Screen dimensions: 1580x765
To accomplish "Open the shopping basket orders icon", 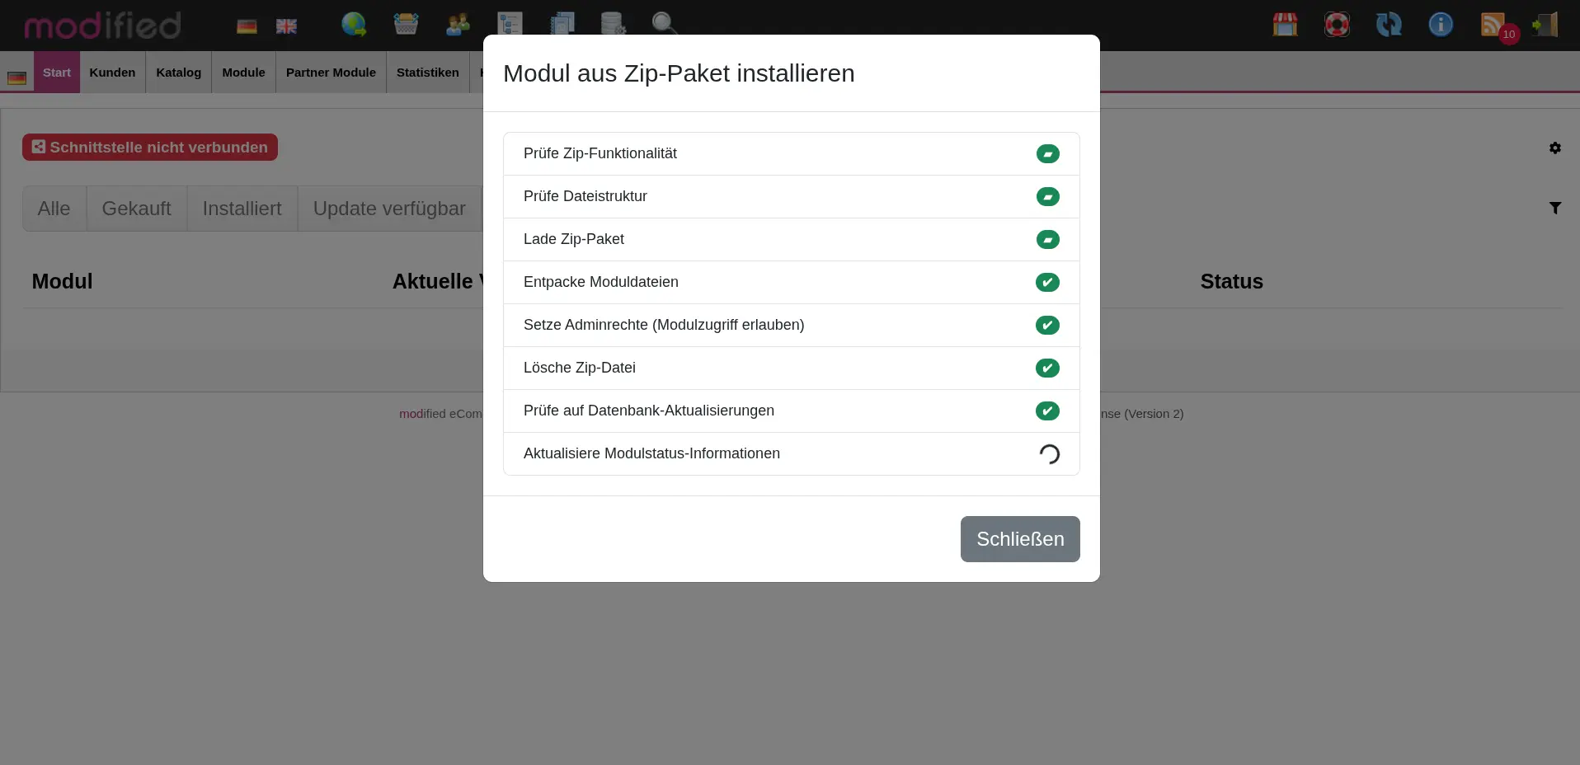I will pos(406,25).
